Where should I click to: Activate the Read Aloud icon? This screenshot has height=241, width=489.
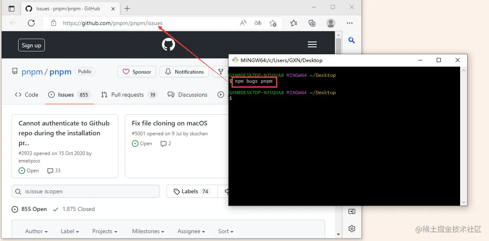pos(243,23)
